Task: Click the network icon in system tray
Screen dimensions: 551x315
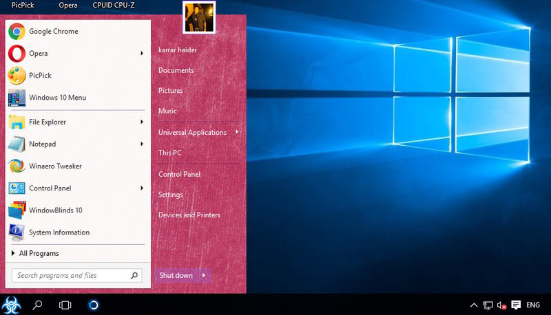Action: click(488, 305)
